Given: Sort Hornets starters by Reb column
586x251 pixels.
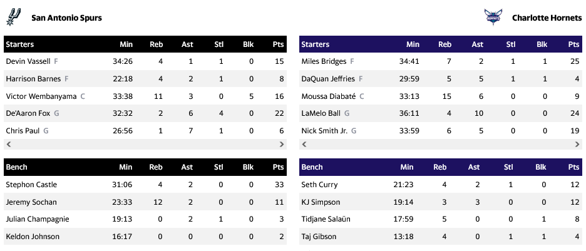Looking at the screenshot, I should click(x=445, y=44).
